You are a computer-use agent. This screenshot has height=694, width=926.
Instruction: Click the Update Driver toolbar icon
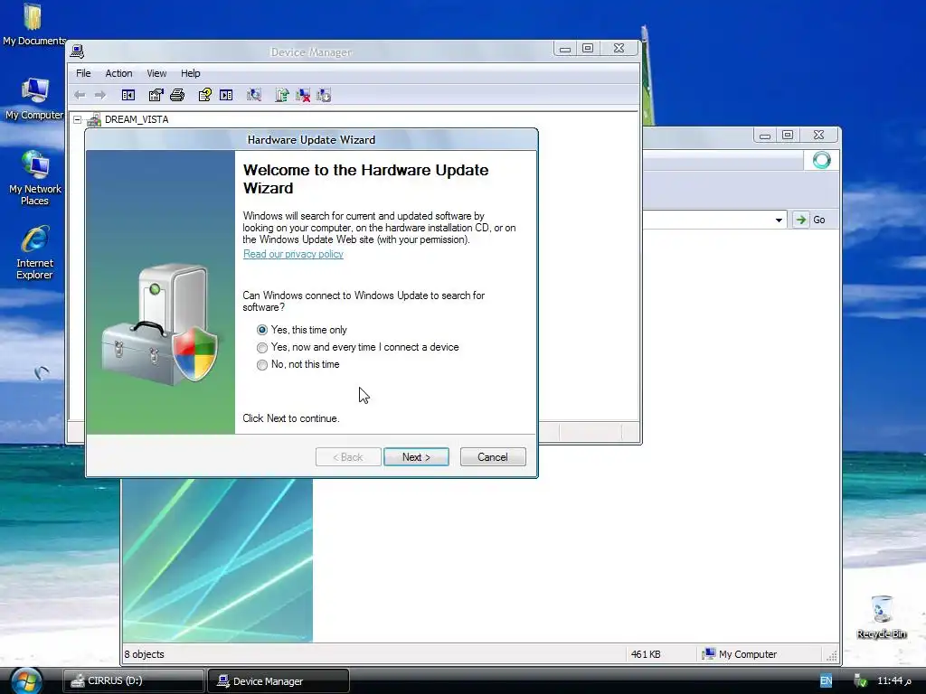point(282,95)
